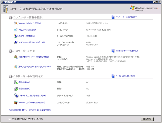Viewport: 162px width, 123px height.
Task: Click the server tools icon in header
Action: pyautogui.click(x=6, y=9)
